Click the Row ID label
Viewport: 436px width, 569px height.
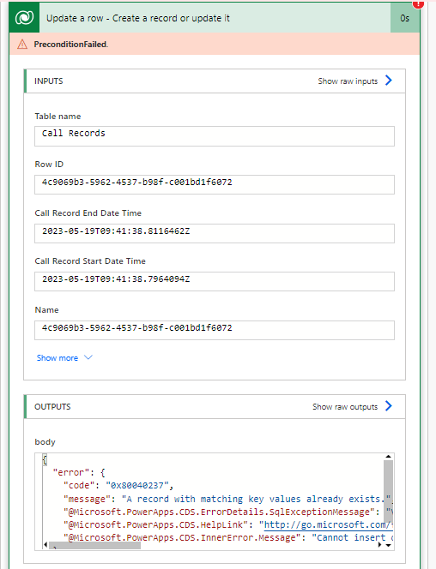pyautogui.click(x=49, y=165)
